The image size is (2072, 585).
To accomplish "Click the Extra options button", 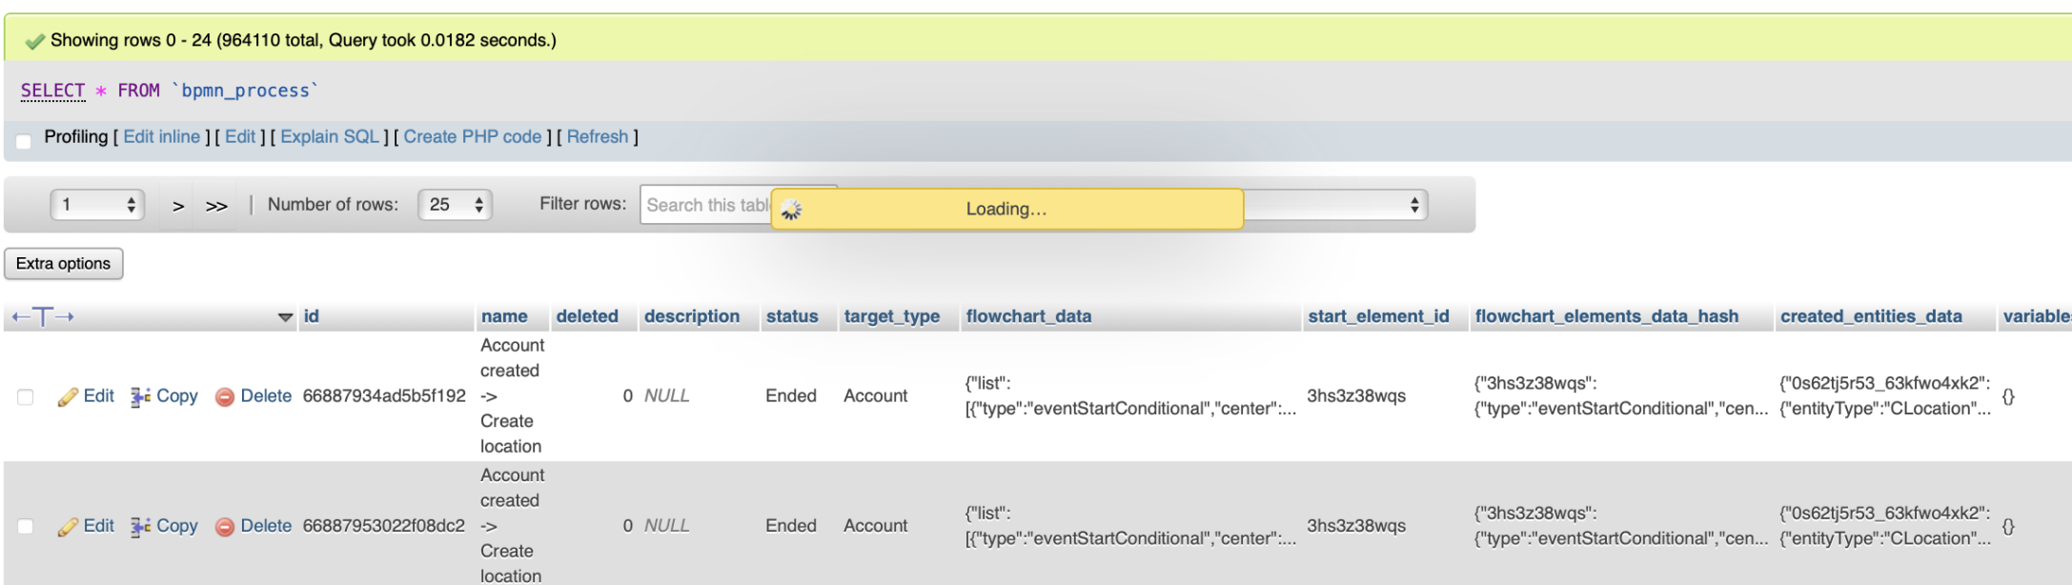I will pos(64,264).
